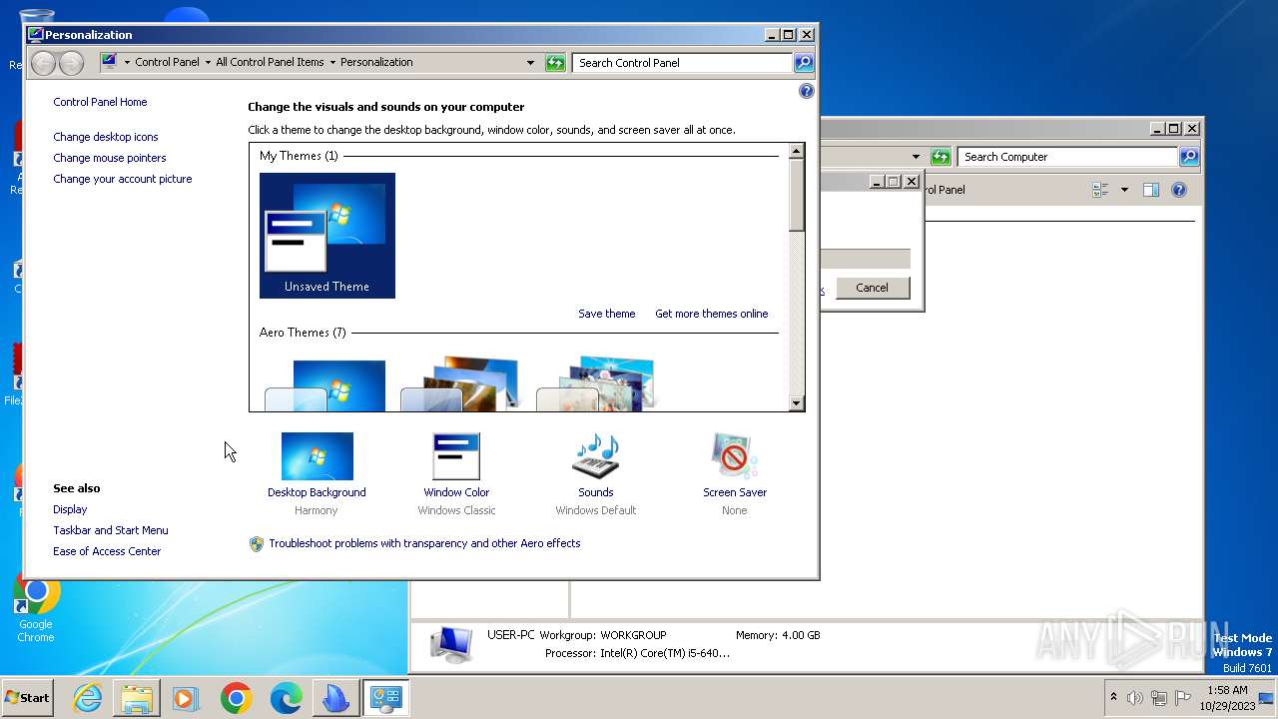Click the Cancel button in background dialog
The width and height of the screenshot is (1278, 719).
click(x=872, y=288)
